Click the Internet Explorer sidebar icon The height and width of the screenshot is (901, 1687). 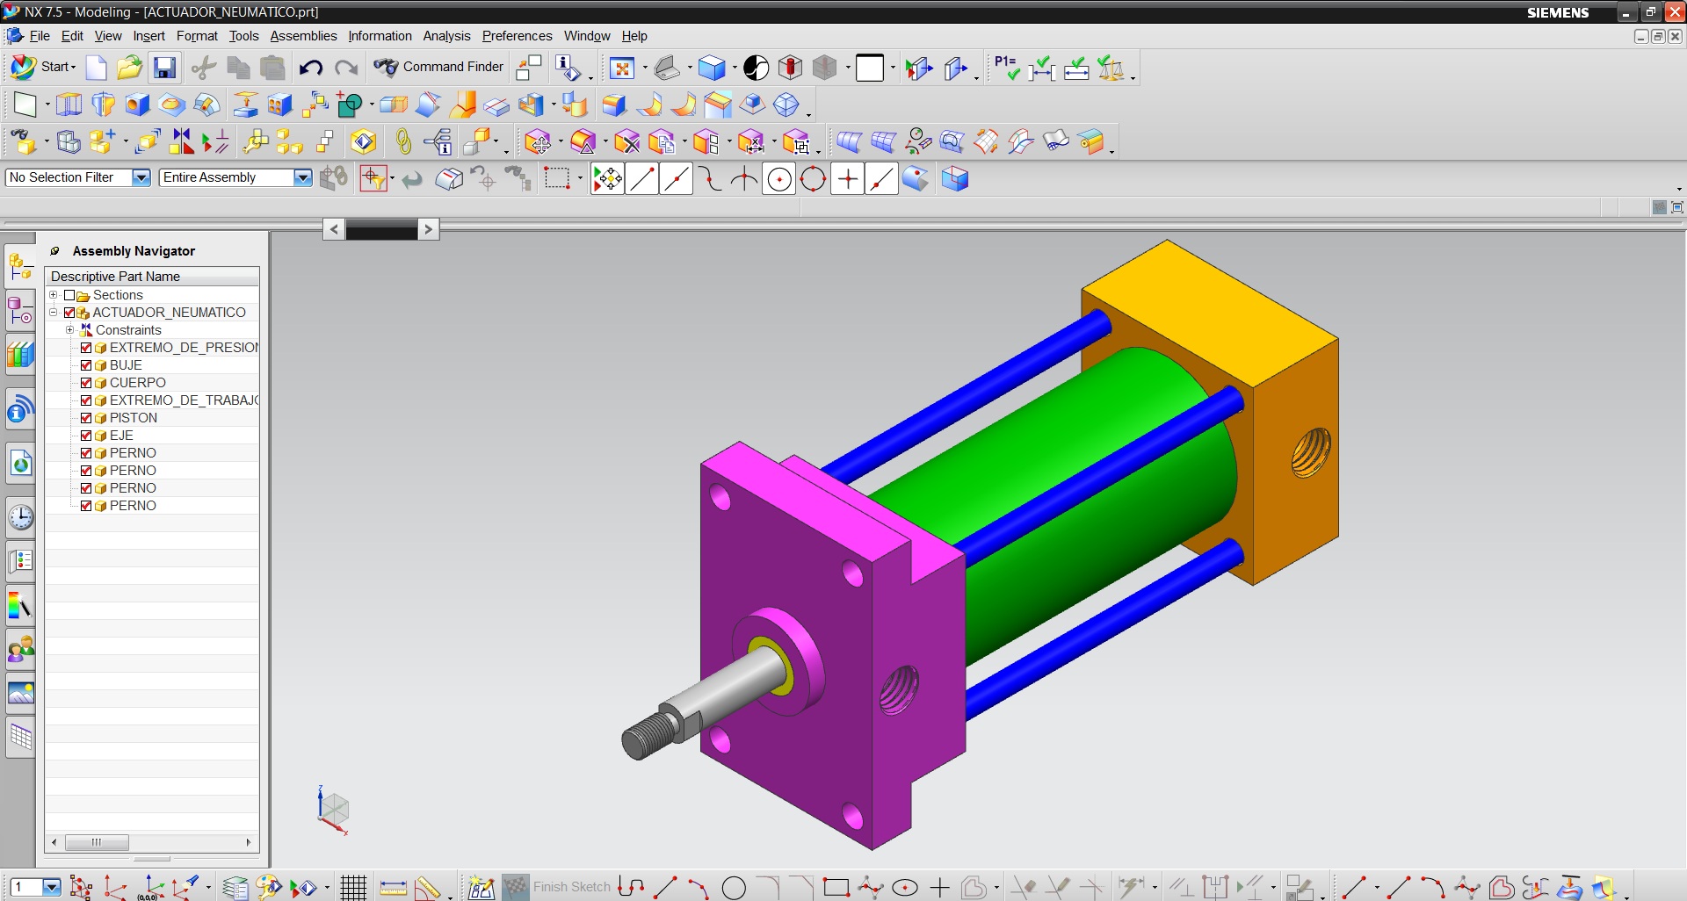[x=20, y=464]
